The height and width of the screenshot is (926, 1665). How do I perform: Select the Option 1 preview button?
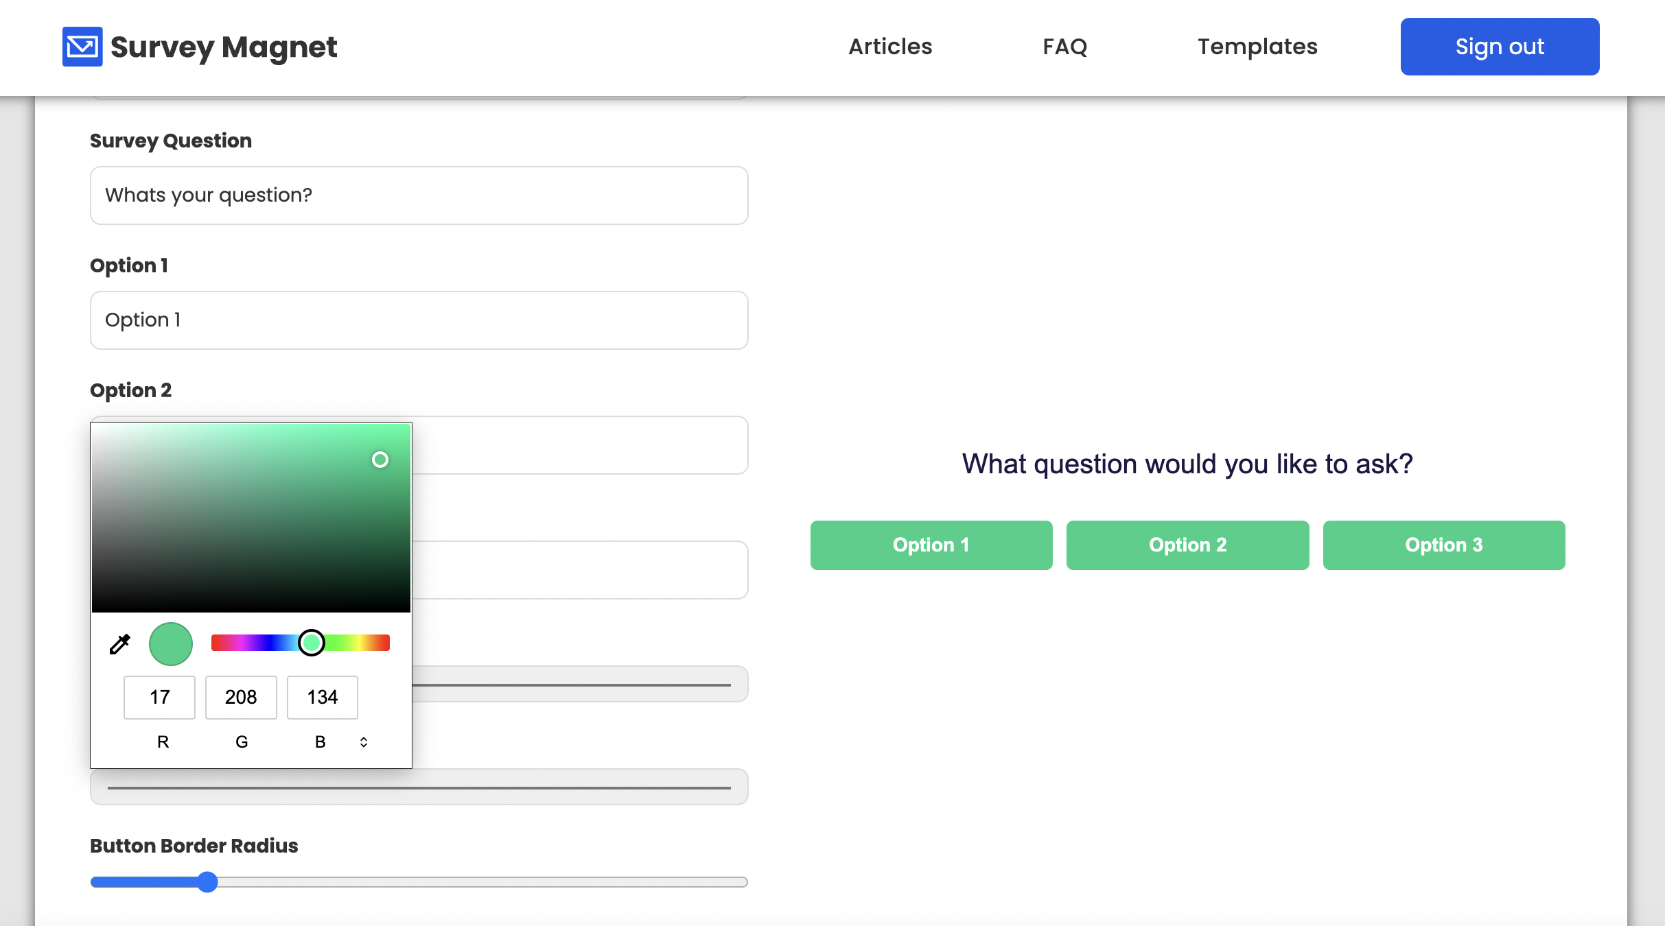tap(931, 545)
